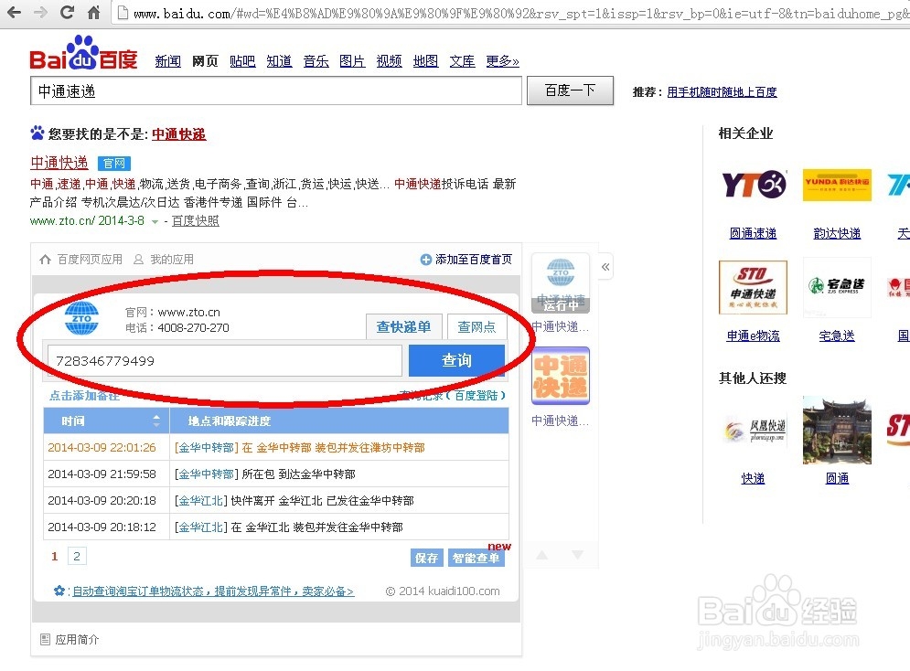Open the 宅急送 text link
The image size is (910, 671).
(x=837, y=335)
